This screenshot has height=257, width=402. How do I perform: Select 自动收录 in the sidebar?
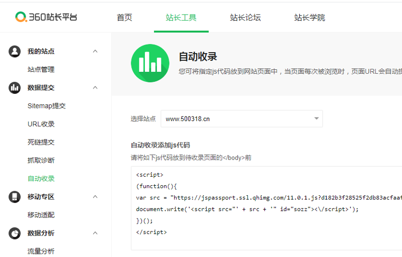coord(41,179)
